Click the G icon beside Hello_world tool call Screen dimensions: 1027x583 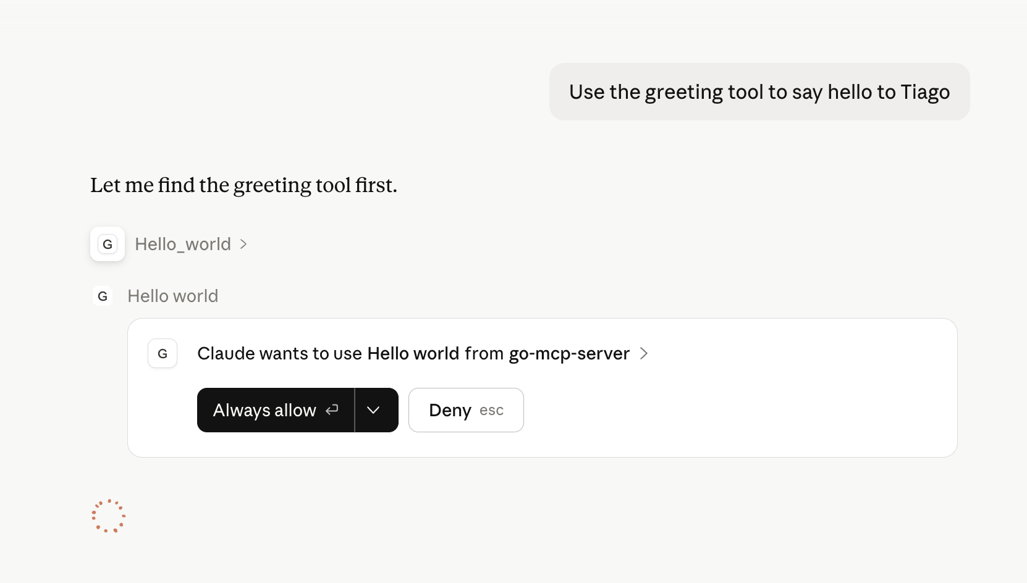[107, 244]
